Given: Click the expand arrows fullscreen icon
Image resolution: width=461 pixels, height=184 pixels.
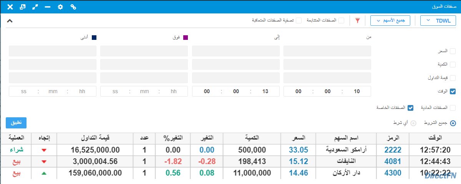Looking at the screenshot, I should coord(35,7).
